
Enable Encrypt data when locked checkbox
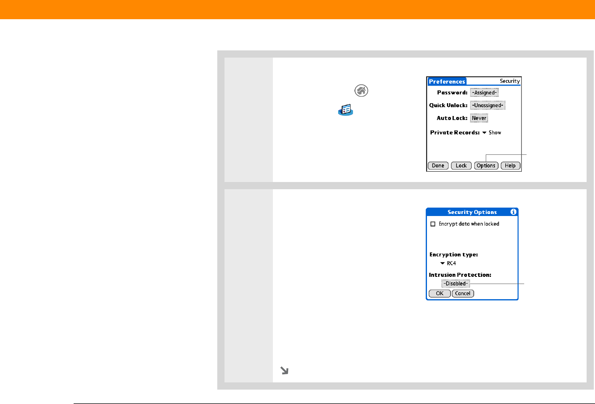click(433, 224)
